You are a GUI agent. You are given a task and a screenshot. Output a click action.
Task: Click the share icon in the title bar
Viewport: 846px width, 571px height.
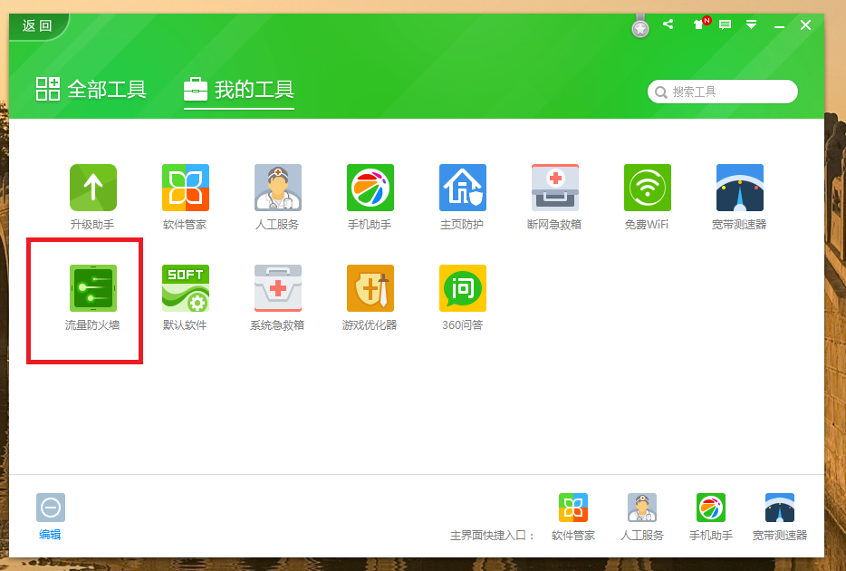click(668, 24)
